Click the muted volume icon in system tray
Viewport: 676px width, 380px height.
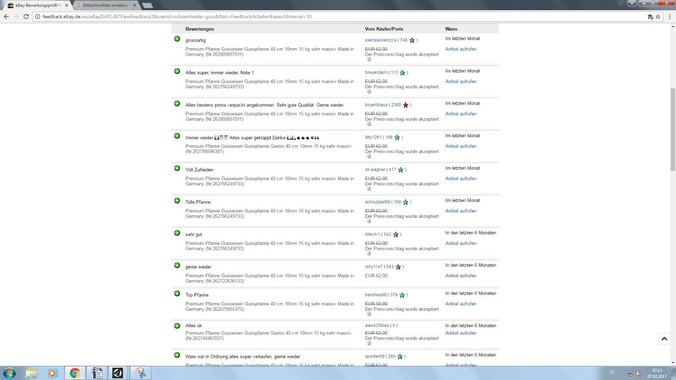(x=639, y=373)
